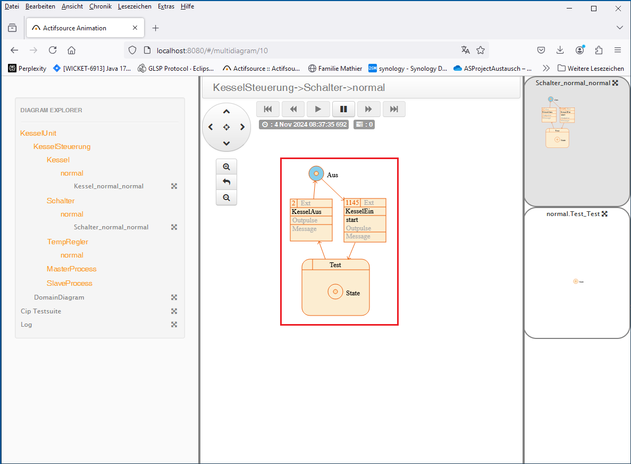Pan the diagram to the right
This screenshot has height=464, width=631.
242,127
